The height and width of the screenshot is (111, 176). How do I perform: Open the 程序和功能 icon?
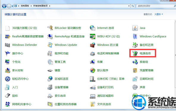(x=50, y=54)
